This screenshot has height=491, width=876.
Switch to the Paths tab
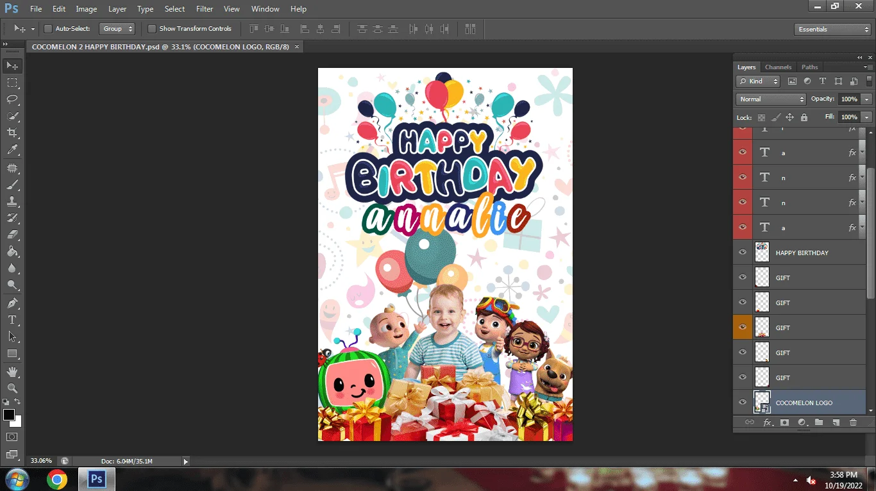[810, 67]
